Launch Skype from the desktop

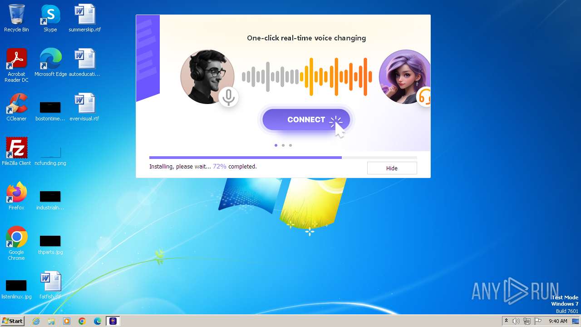[x=50, y=18]
